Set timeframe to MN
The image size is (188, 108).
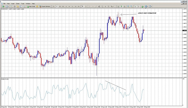tap(79, 7)
